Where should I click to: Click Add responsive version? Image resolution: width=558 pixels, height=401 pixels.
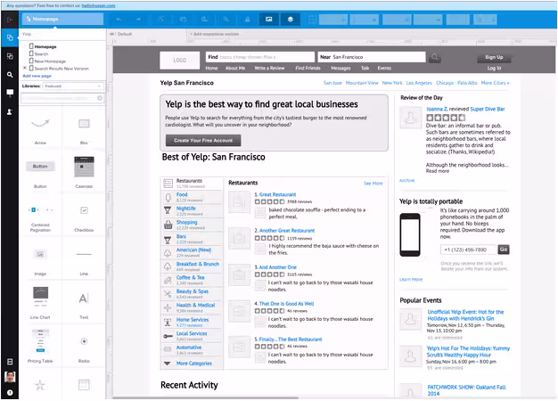coord(214,34)
